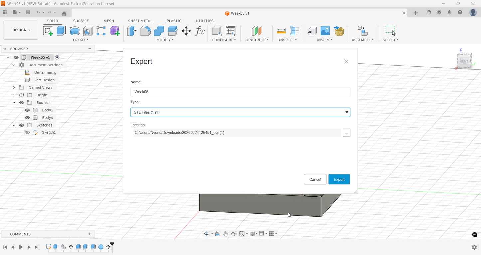
Task: Show Sketch1 with its eye icon
Action: 27,132
